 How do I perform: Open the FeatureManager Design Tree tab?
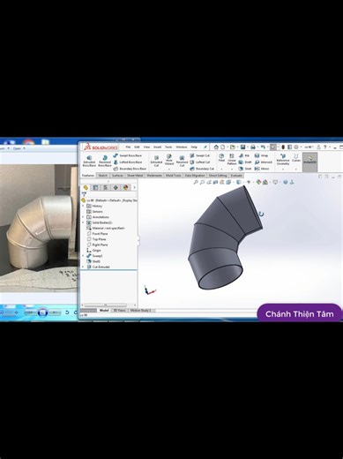(x=86, y=187)
